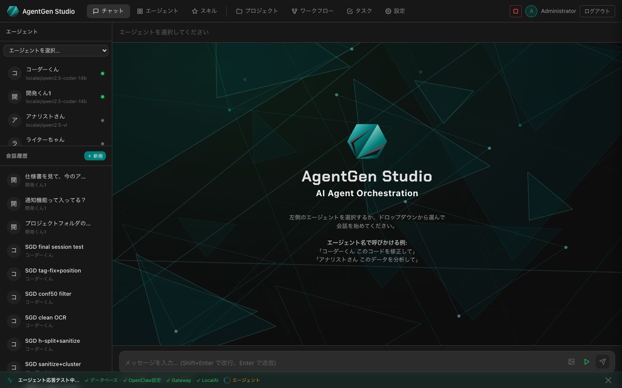The height and width of the screenshot is (388, 622).
Task: Open the チャット tab icon in navigation
Action: pos(96,11)
